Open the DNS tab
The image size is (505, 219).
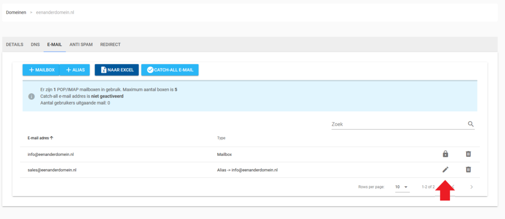pos(35,44)
